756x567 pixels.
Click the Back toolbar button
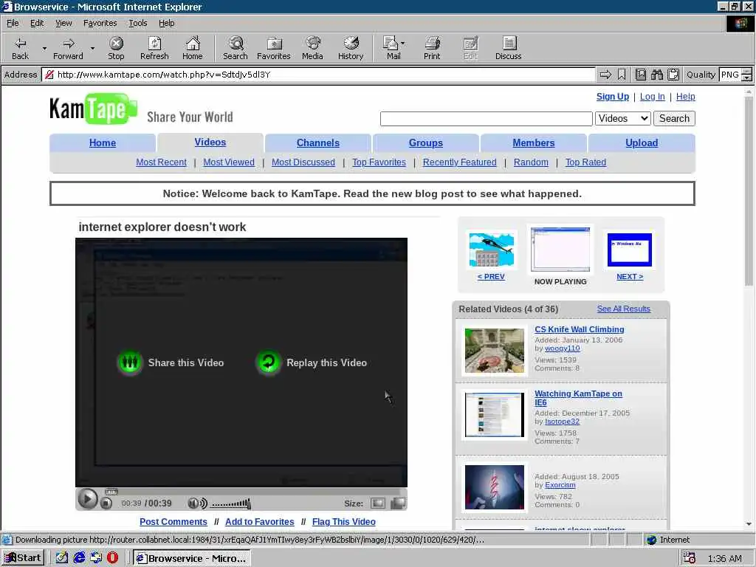[x=20, y=48]
